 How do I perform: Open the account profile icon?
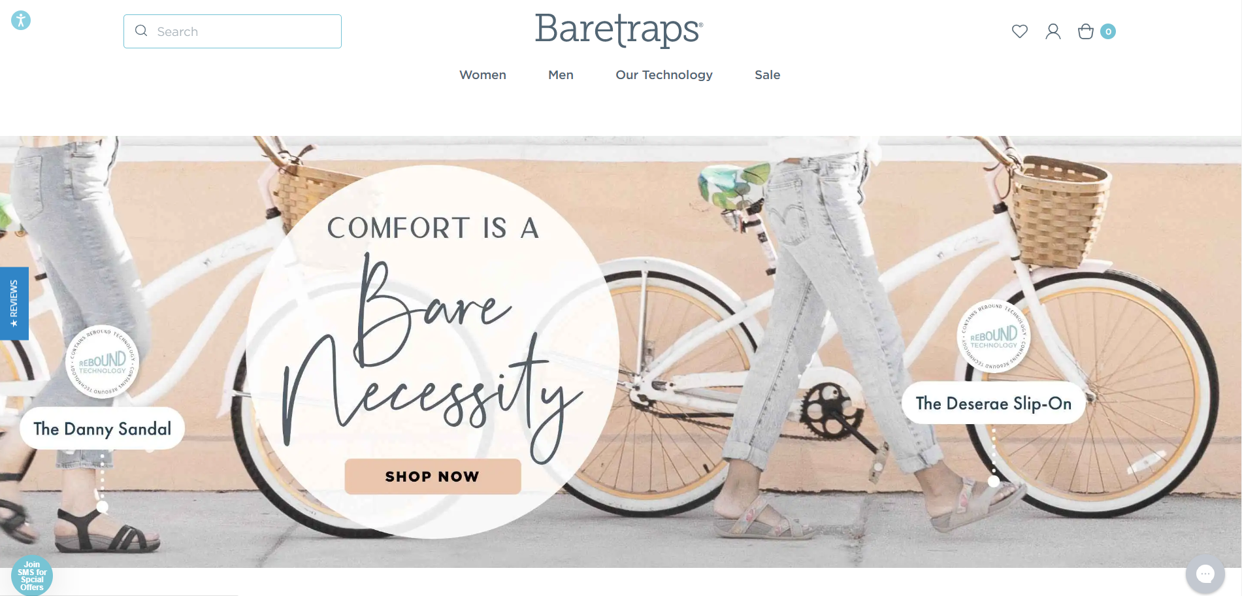click(x=1053, y=31)
